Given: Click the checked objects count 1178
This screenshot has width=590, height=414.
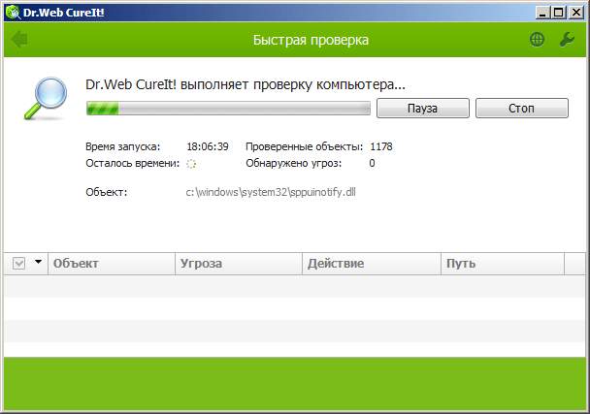Looking at the screenshot, I should [x=381, y=146].
